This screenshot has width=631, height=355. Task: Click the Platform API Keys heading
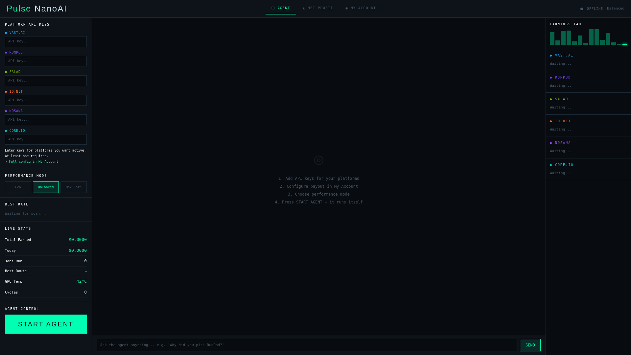pos(27,25)
